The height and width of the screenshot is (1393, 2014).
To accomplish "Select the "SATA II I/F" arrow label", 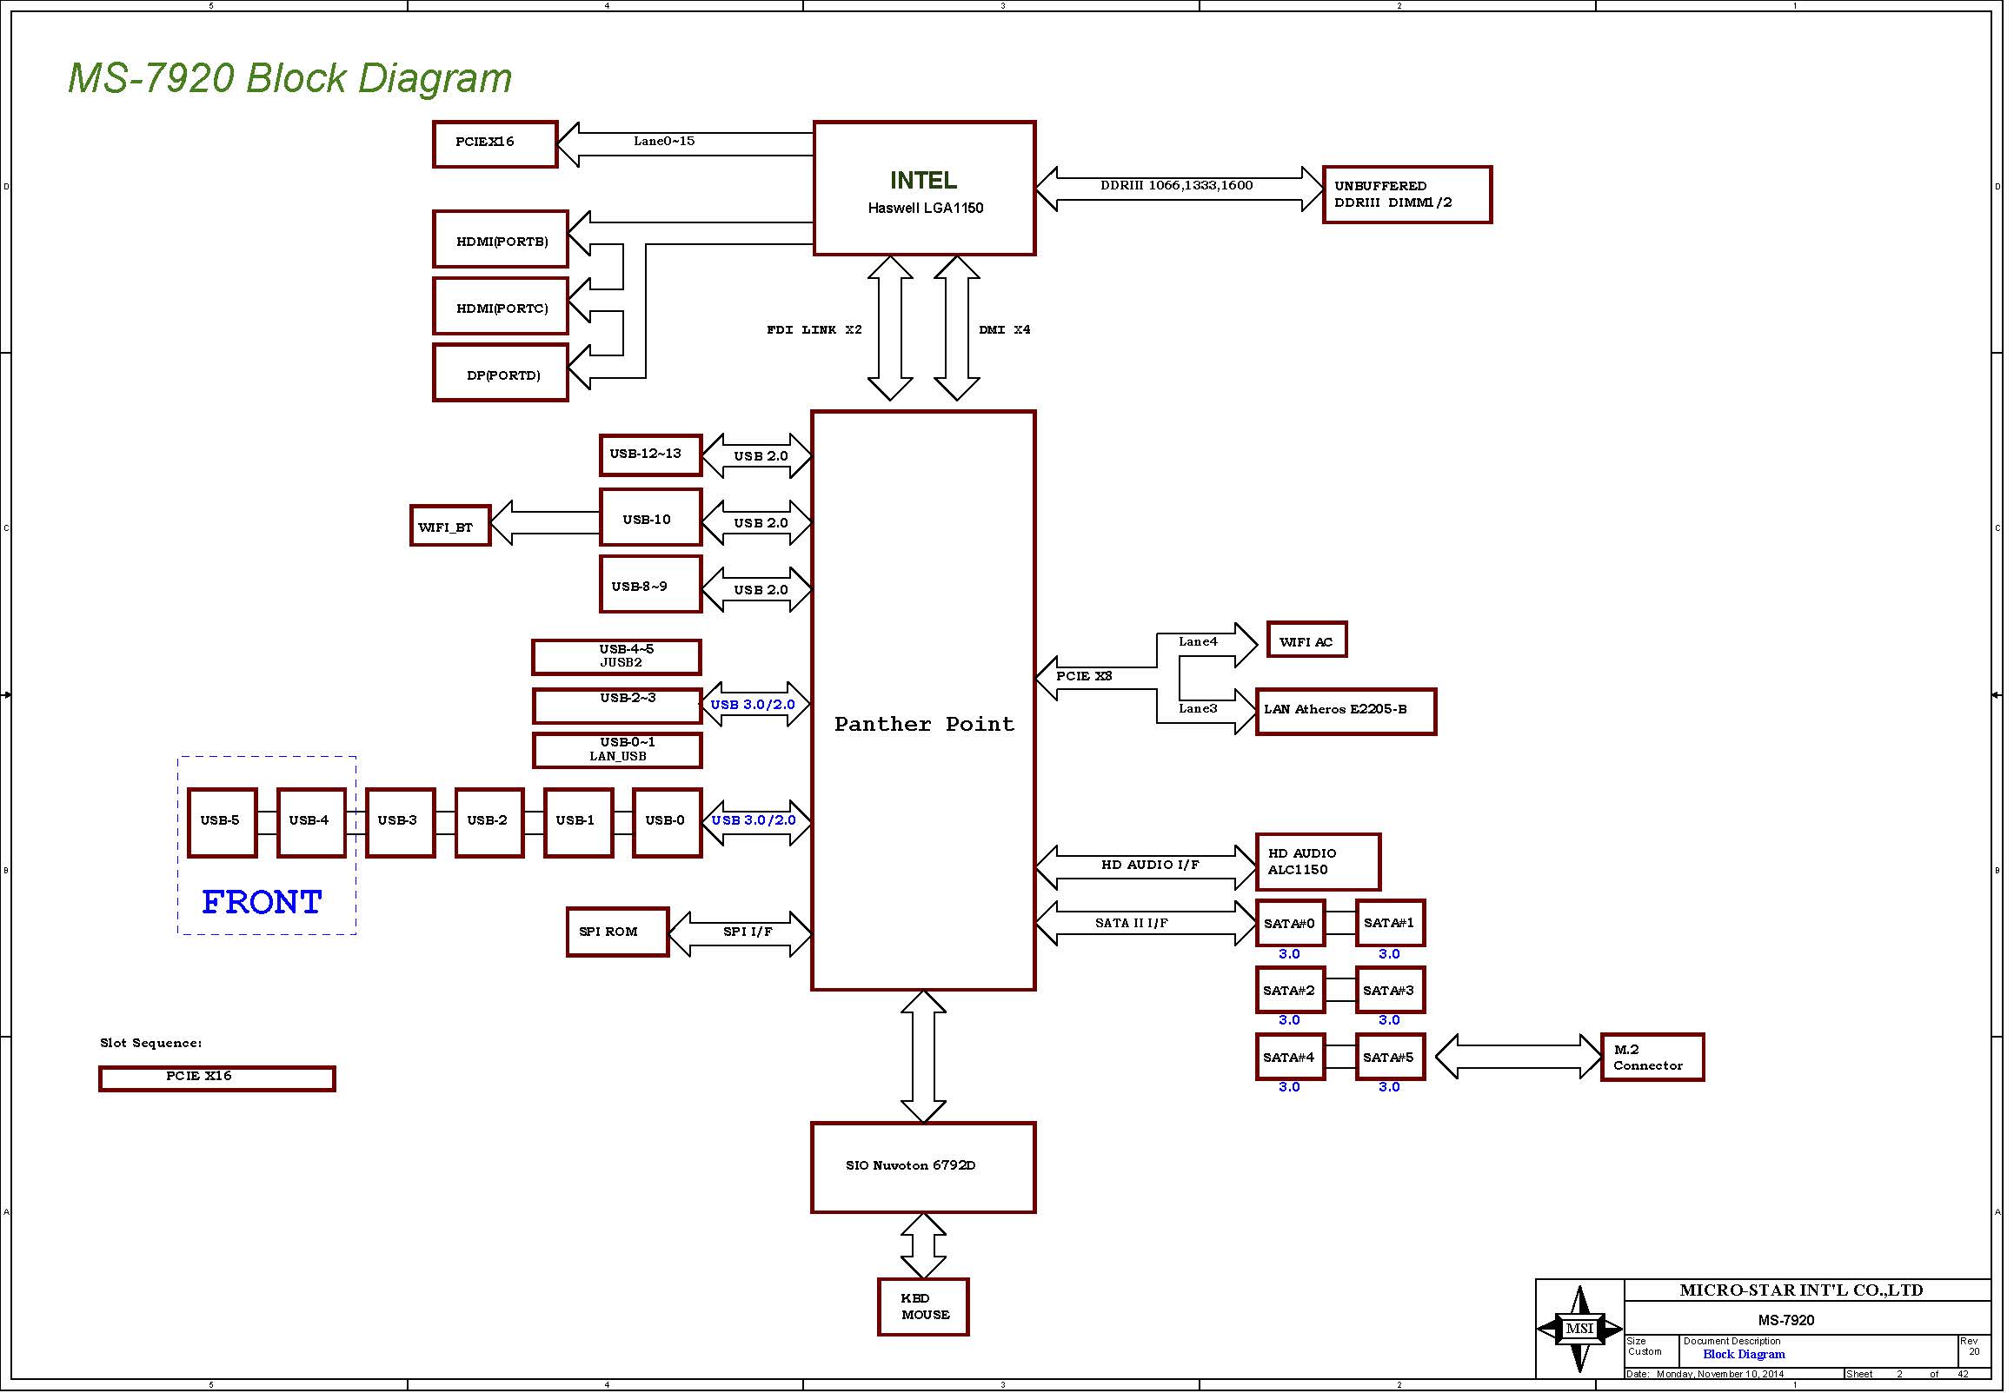I will (1132, 924).
